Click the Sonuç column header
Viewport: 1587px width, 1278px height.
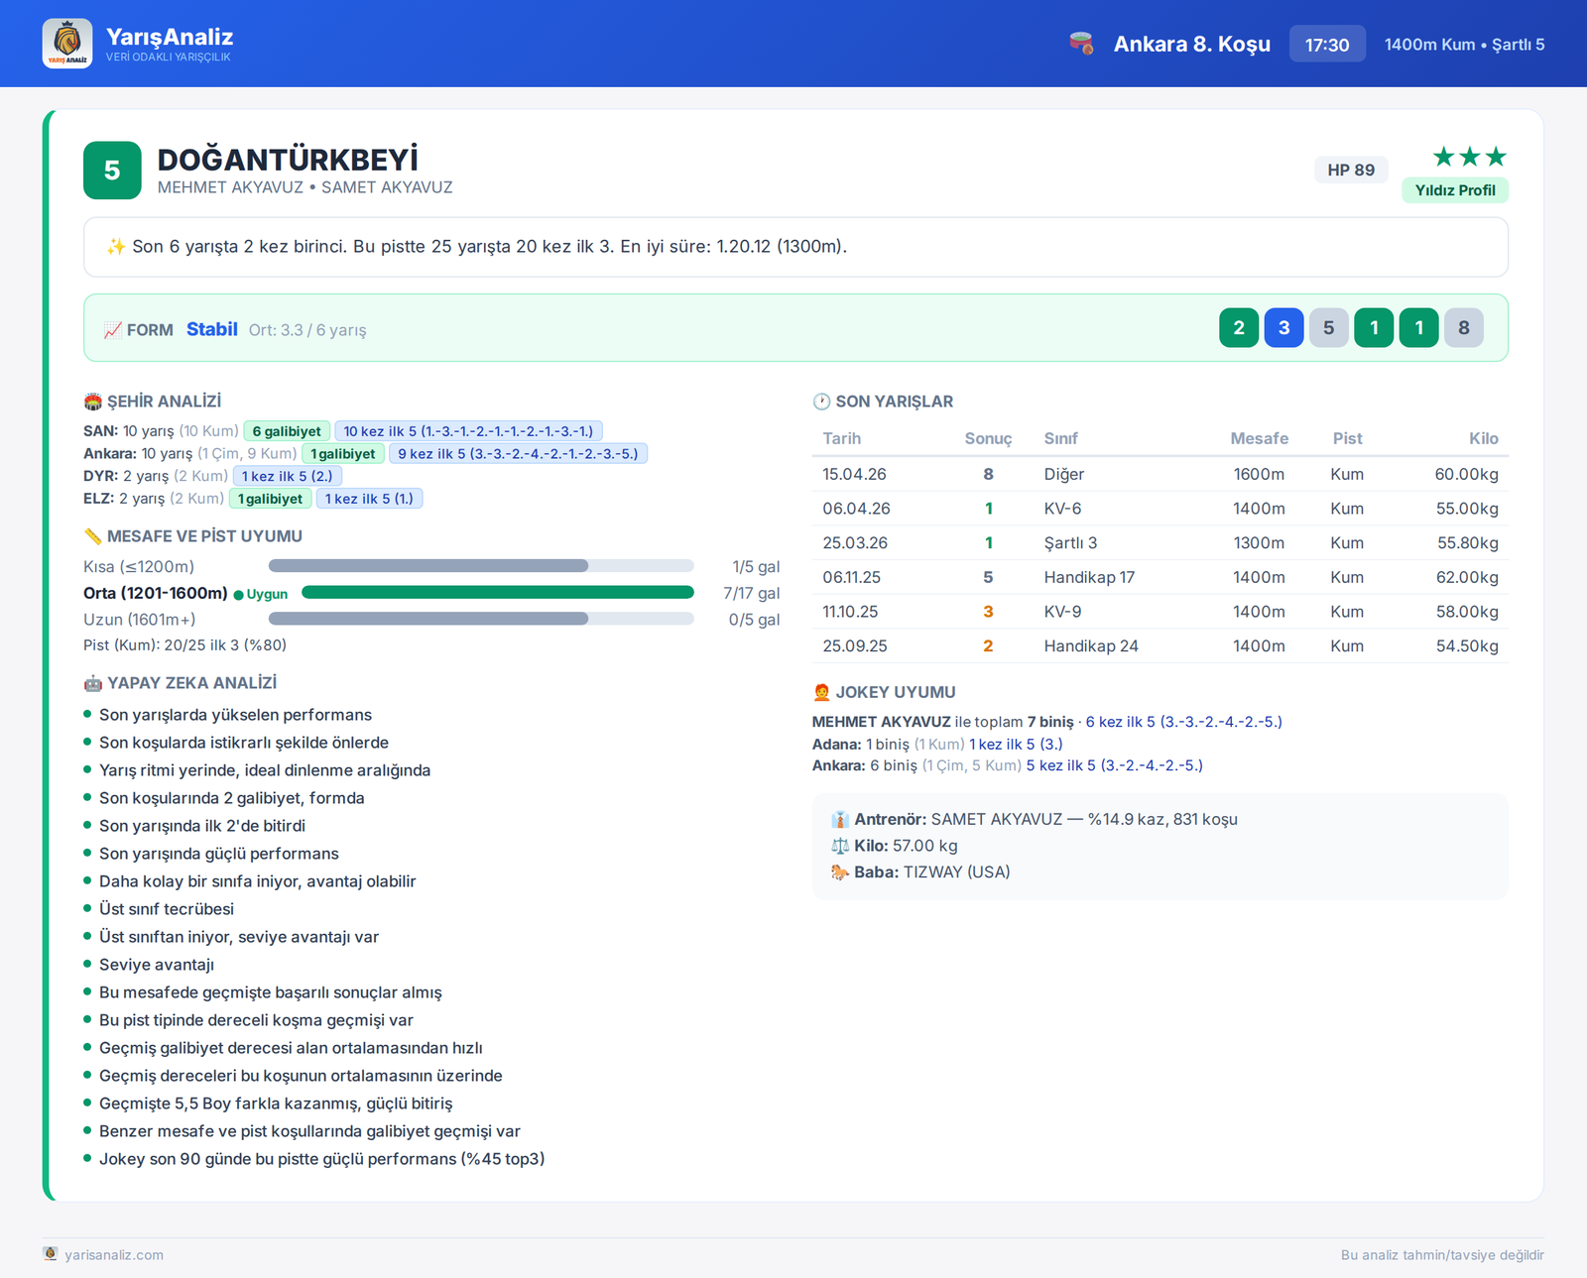click(x=988, y=438)
